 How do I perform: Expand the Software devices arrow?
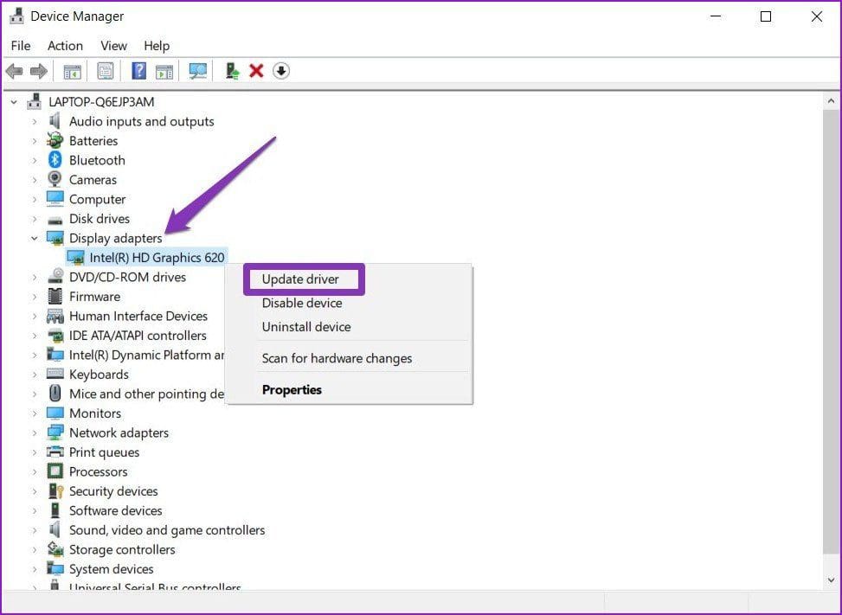[x=35, y=510]
